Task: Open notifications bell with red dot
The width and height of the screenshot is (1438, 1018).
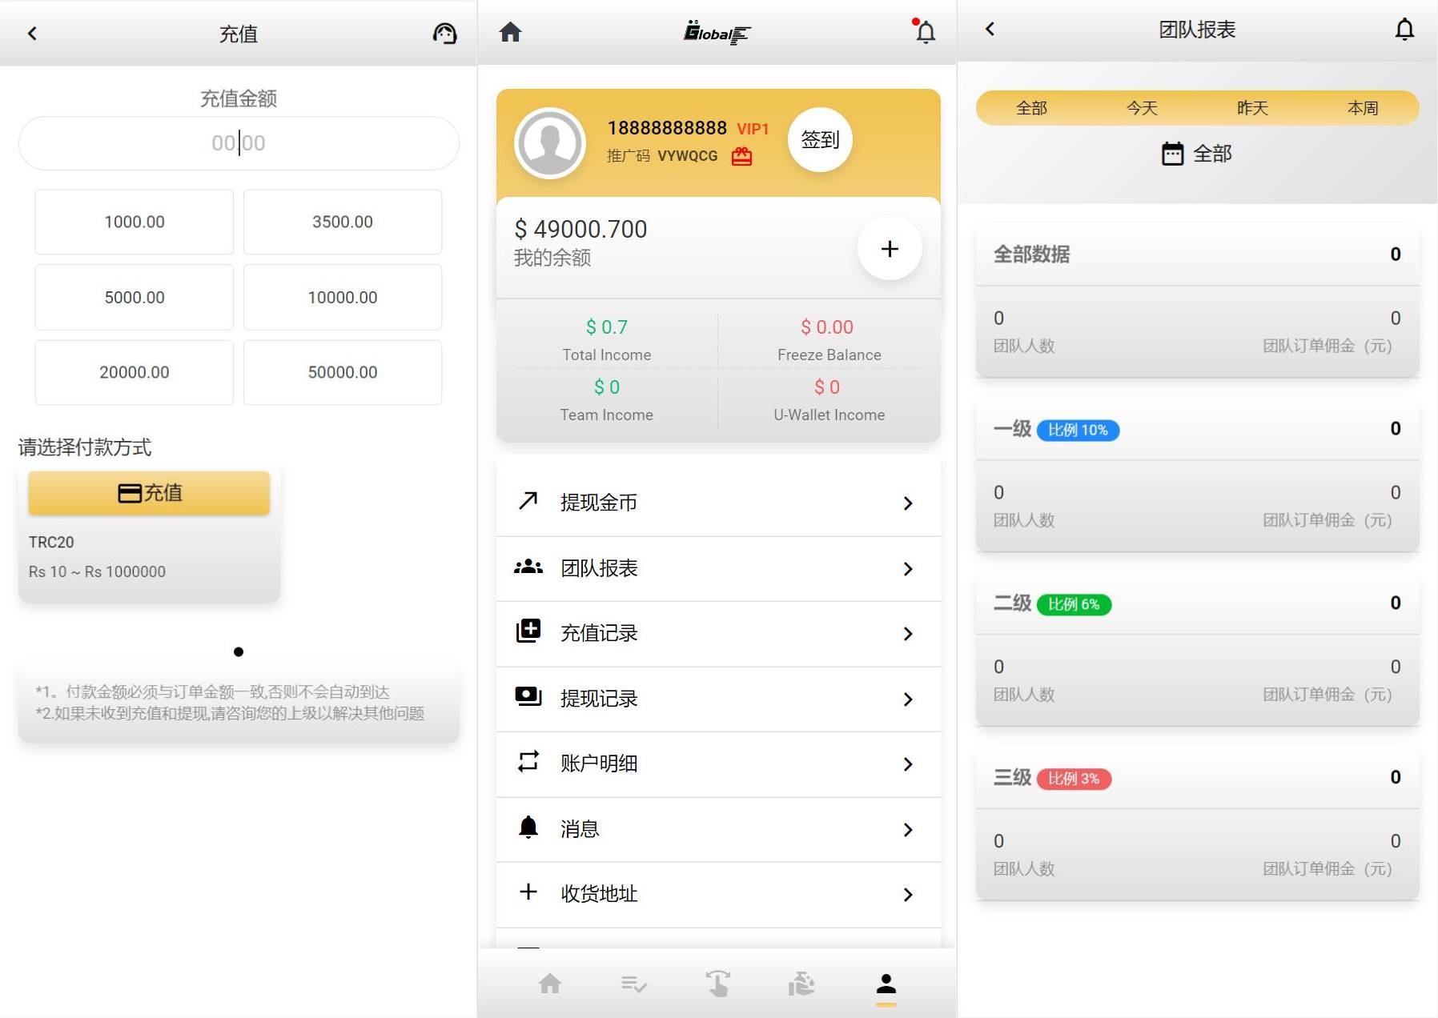Action: [925, 32]
